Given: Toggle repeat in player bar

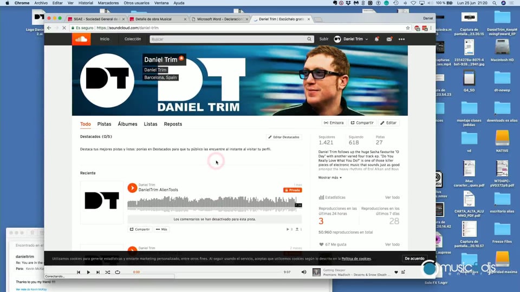Looking at the screenshot, I should (x=118, y=272).
